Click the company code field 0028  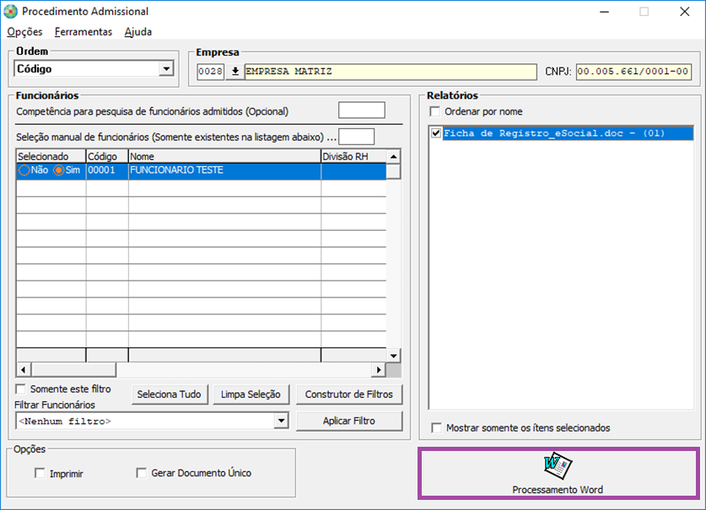tap(211, 71)
